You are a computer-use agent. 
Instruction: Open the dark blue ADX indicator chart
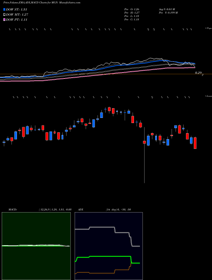[x=109, y=246]
